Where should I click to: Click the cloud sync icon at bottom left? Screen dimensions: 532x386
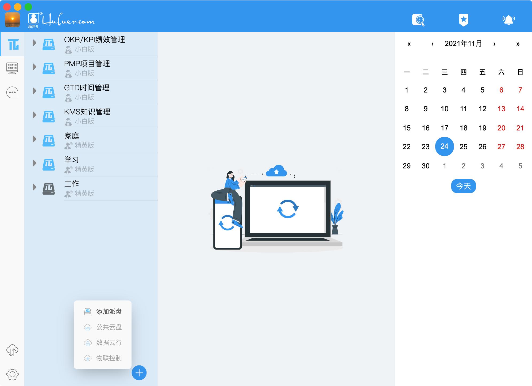(x=12, y=350)
